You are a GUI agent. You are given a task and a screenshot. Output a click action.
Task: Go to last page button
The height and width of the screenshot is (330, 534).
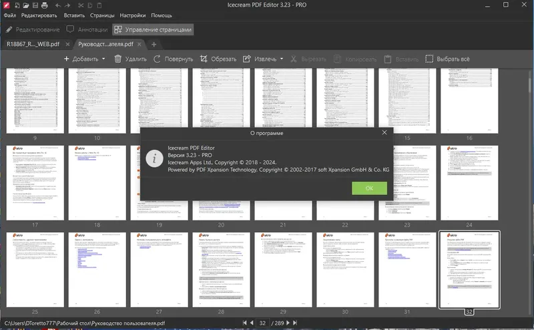point(295,323)
